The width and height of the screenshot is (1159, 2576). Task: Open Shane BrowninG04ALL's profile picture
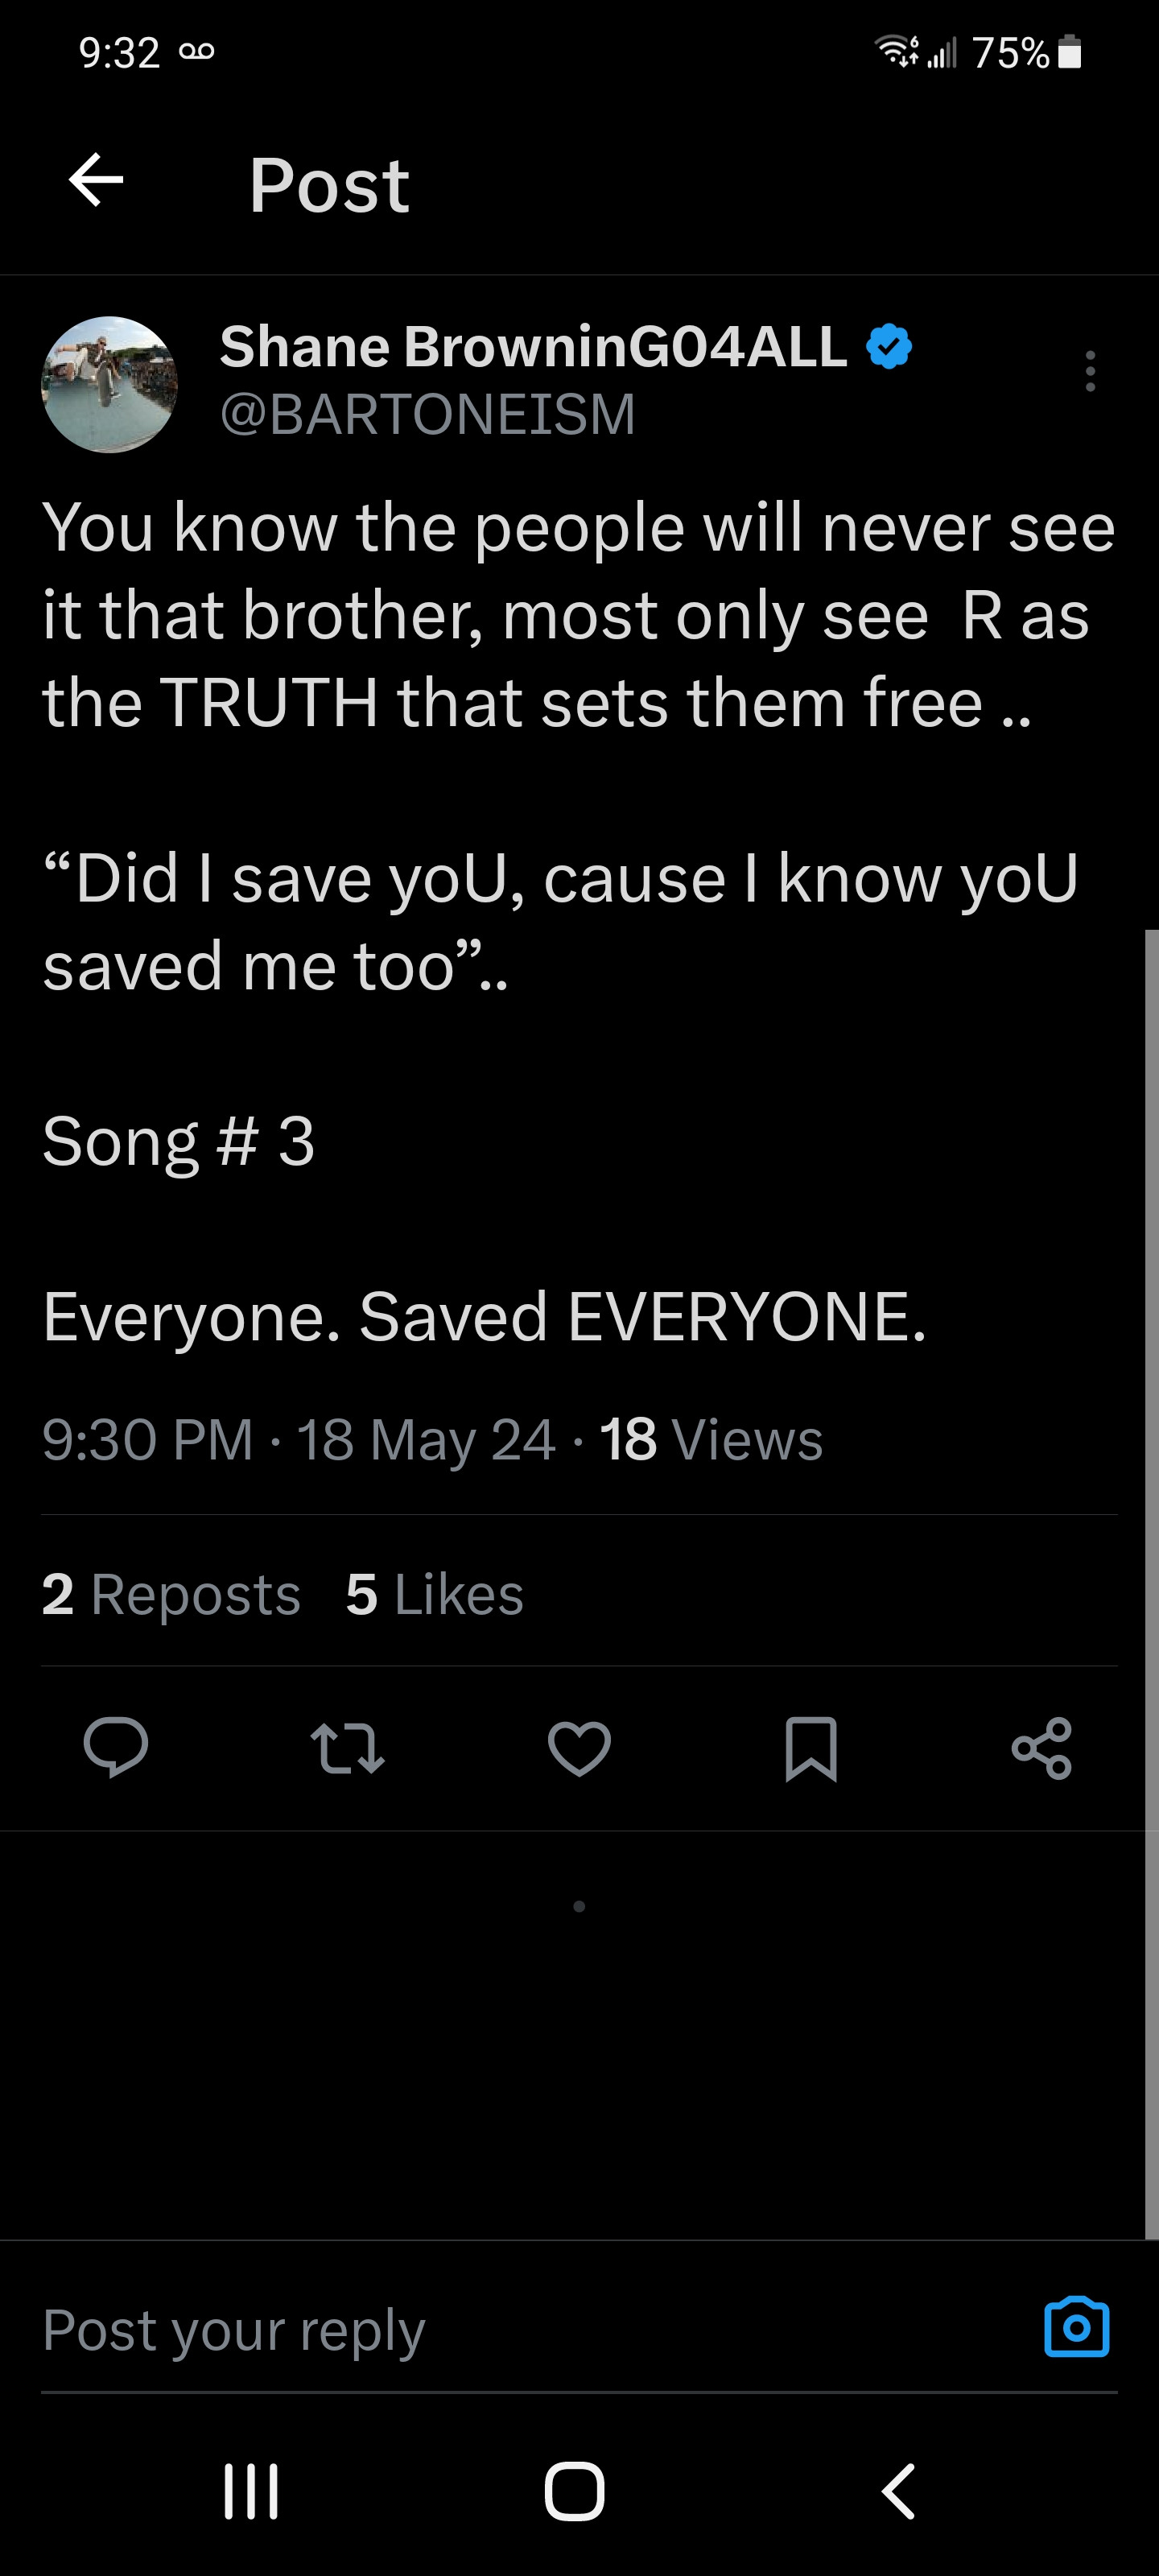[x=109, y=385]
